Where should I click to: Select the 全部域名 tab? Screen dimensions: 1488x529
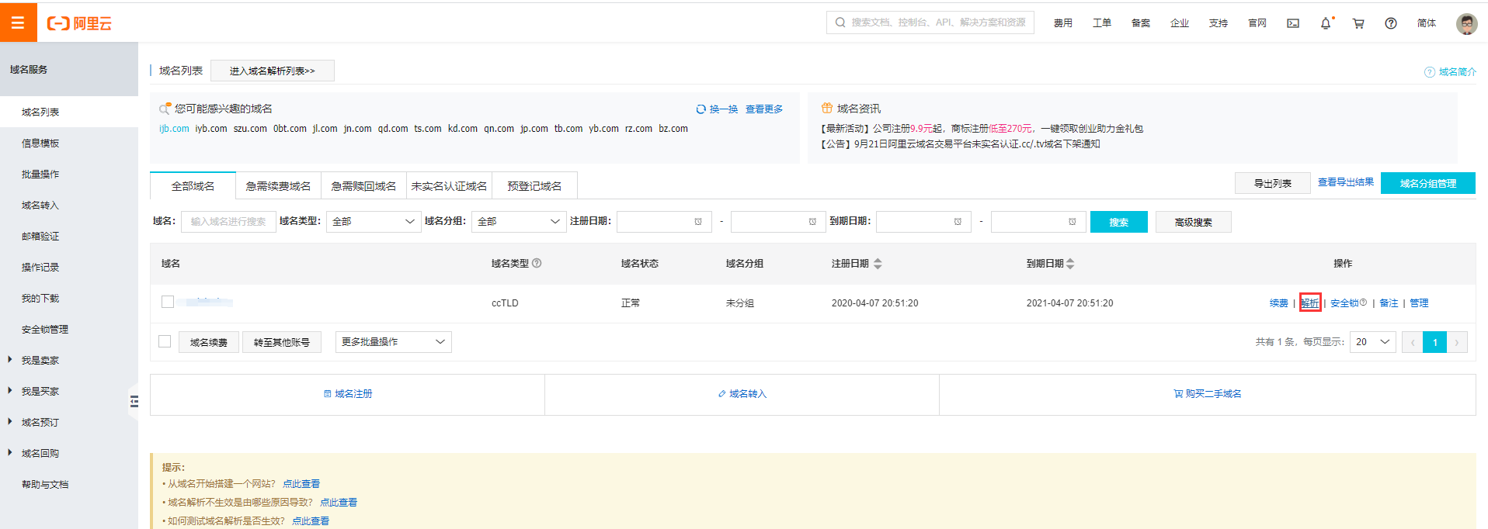[x=193, y=186]
